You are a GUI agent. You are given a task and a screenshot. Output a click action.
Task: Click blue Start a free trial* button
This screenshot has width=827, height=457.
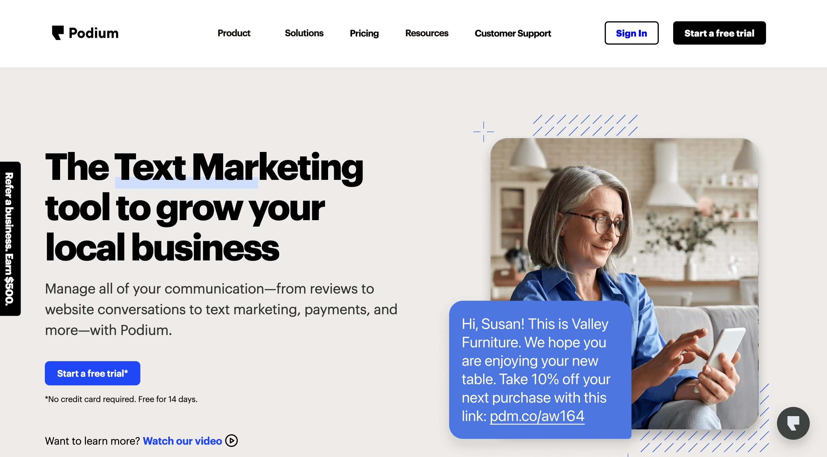93,373
